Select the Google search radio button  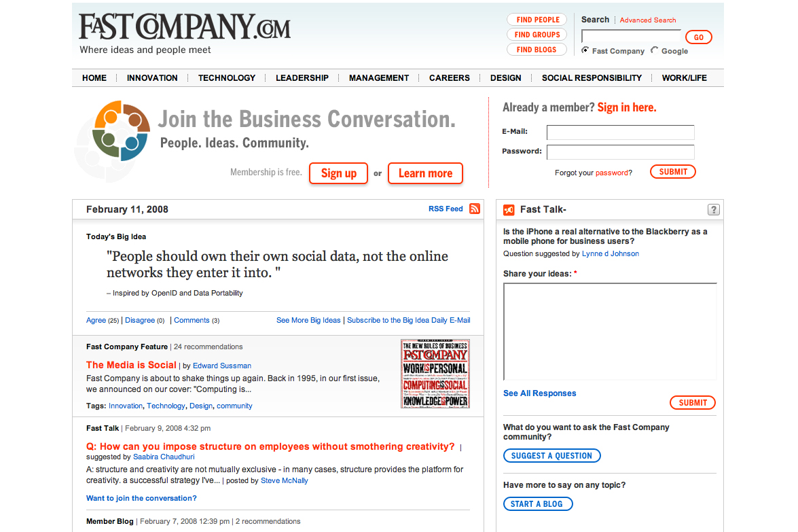coord(653,50)
